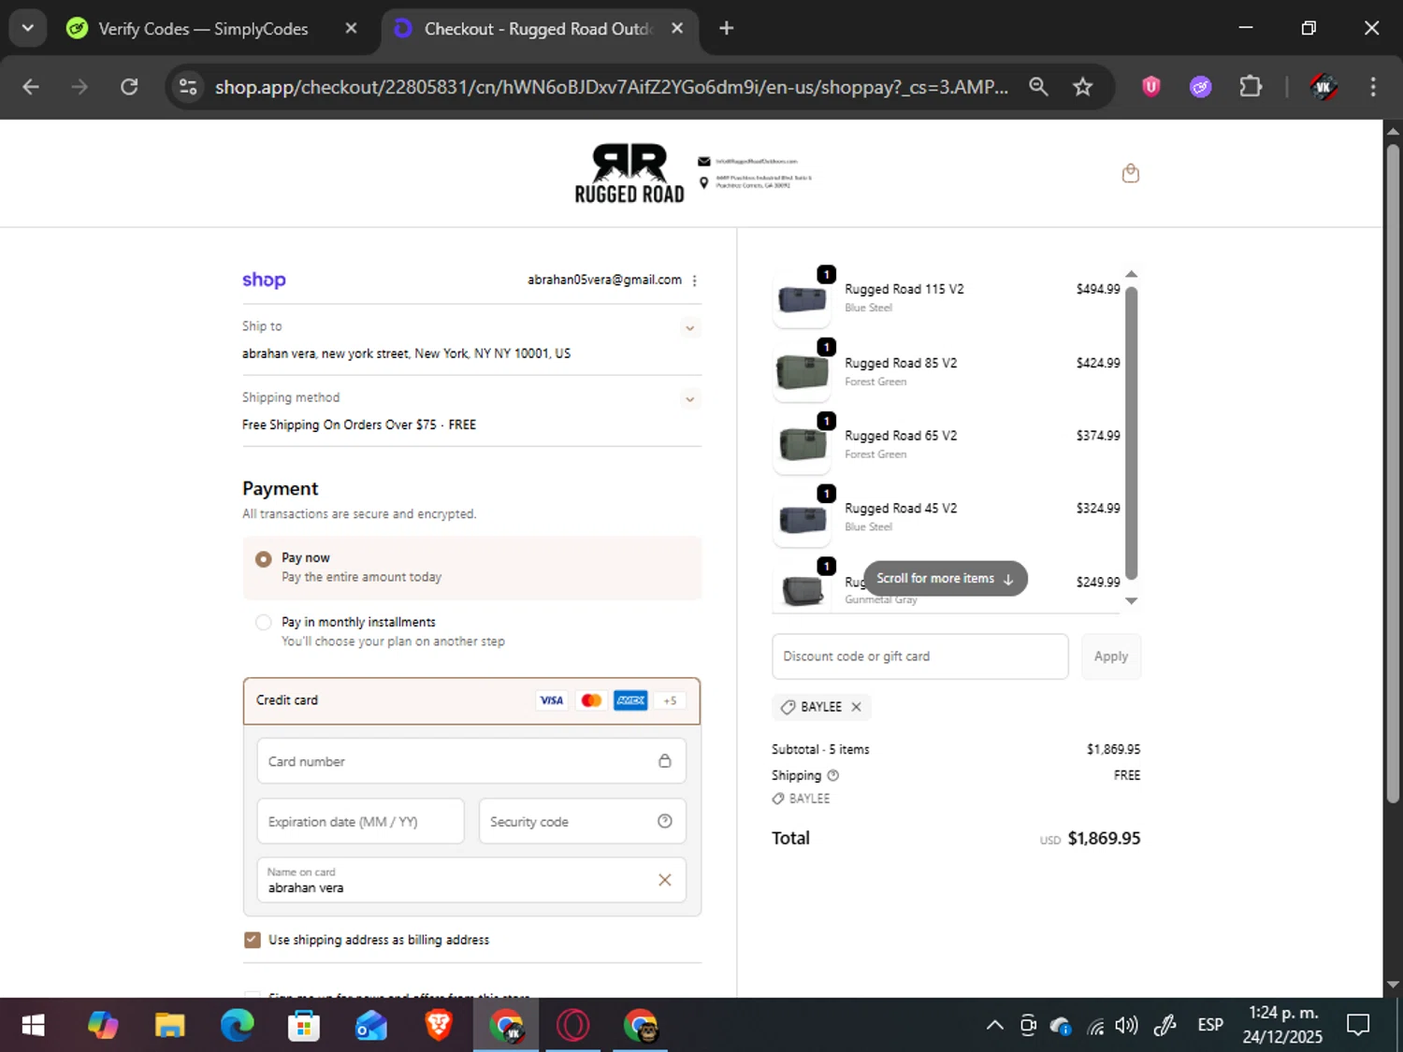Open account options beside the email address
This screenshot has height=1052, width=1403.
[x=694, y=281]
